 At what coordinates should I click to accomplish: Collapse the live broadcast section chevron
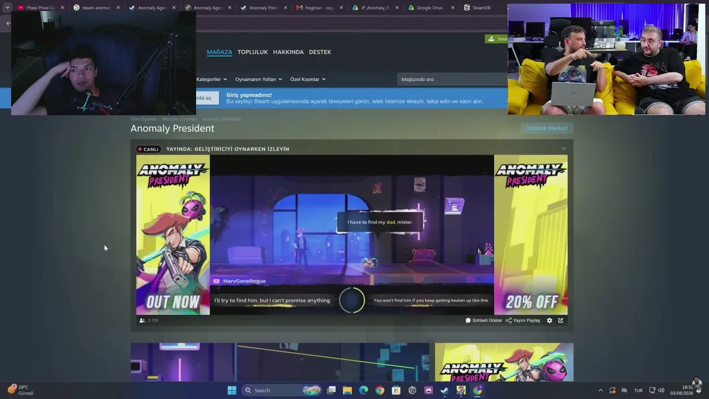(x=563, y=149)
